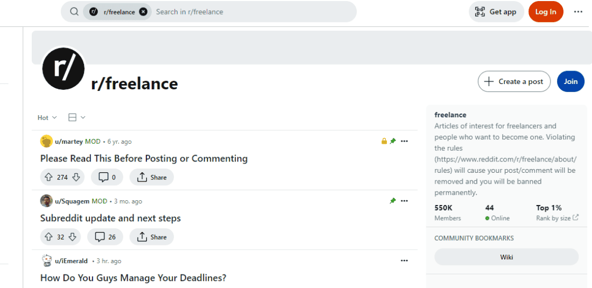This screenshot has height=288, width=592.
Task: Click the 3 mo. ago timestamp
Action: pos(129,201)
